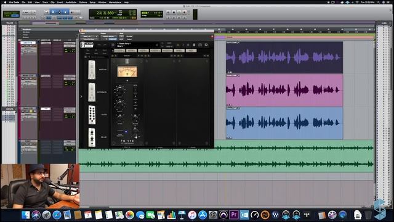Open iTunes from the Dock
This screenshot has height=222, width=394.
(192, 215)
